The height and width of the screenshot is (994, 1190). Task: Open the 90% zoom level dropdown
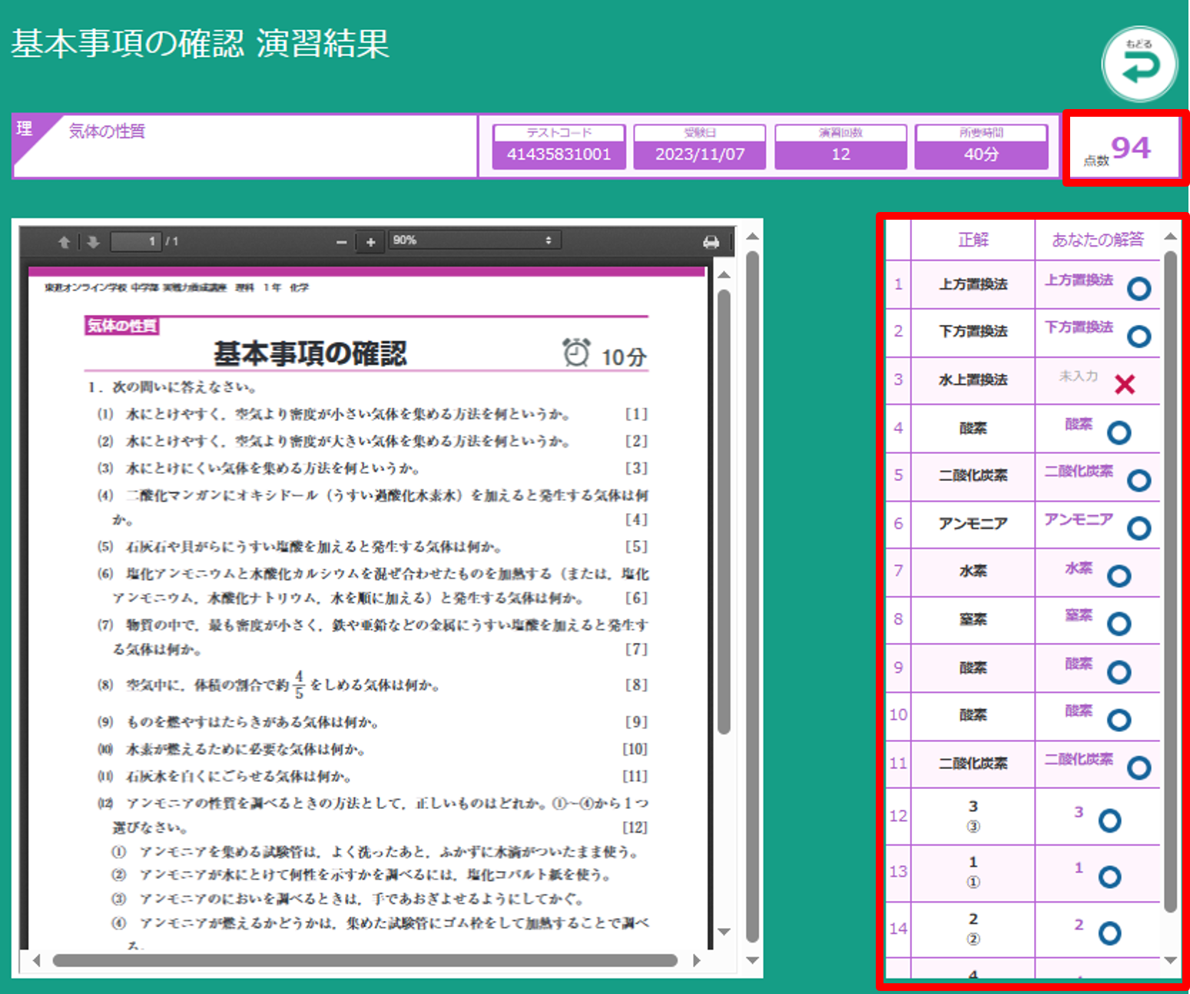[x=473, y=240]
